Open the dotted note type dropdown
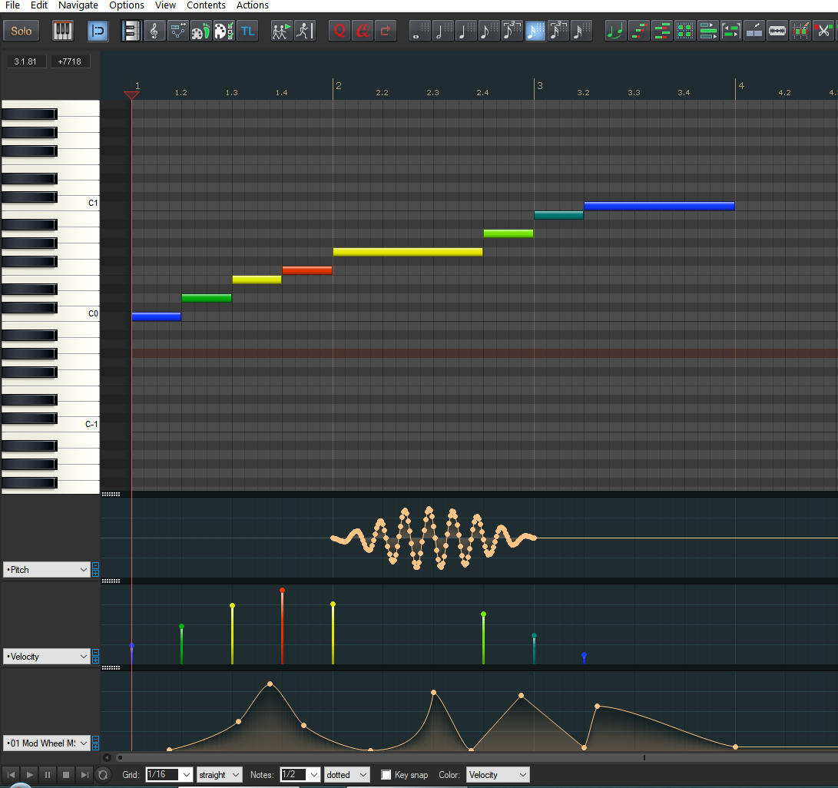 (347, 775)
